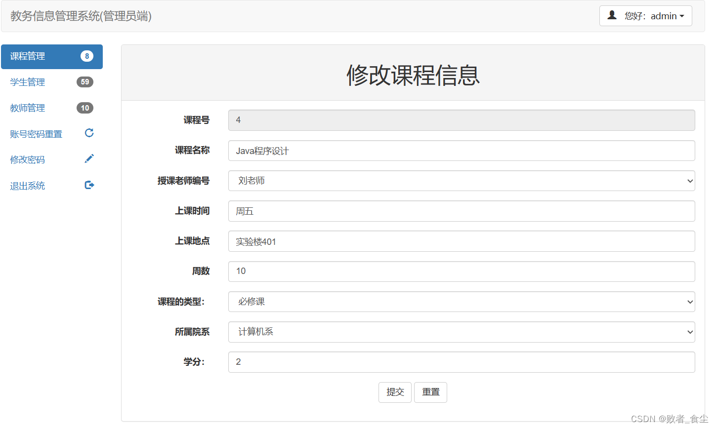Click the 教务信息管理系统(管理员端) title link
Screen dimensions: 716x428
tap(81, 16)
